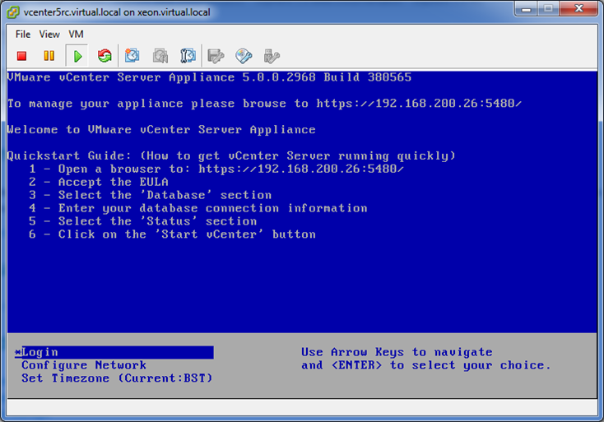Viewport: 604px width, 422px height.
Task: Click the red Power Off button
Action: click(x=22, y=56)
